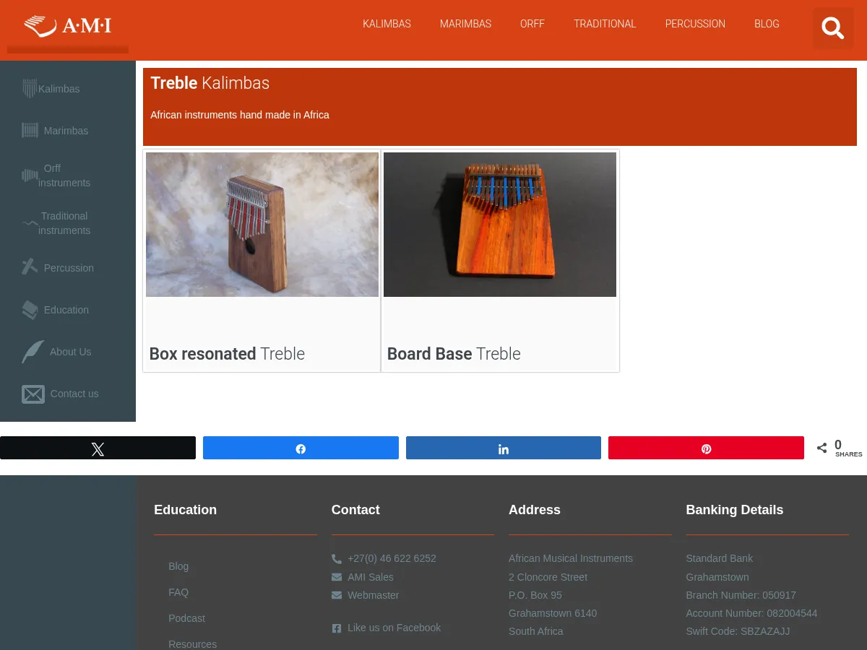Click the Contact us envelope icon
This screenshot has height=650, width=867.
pos(33,394)
